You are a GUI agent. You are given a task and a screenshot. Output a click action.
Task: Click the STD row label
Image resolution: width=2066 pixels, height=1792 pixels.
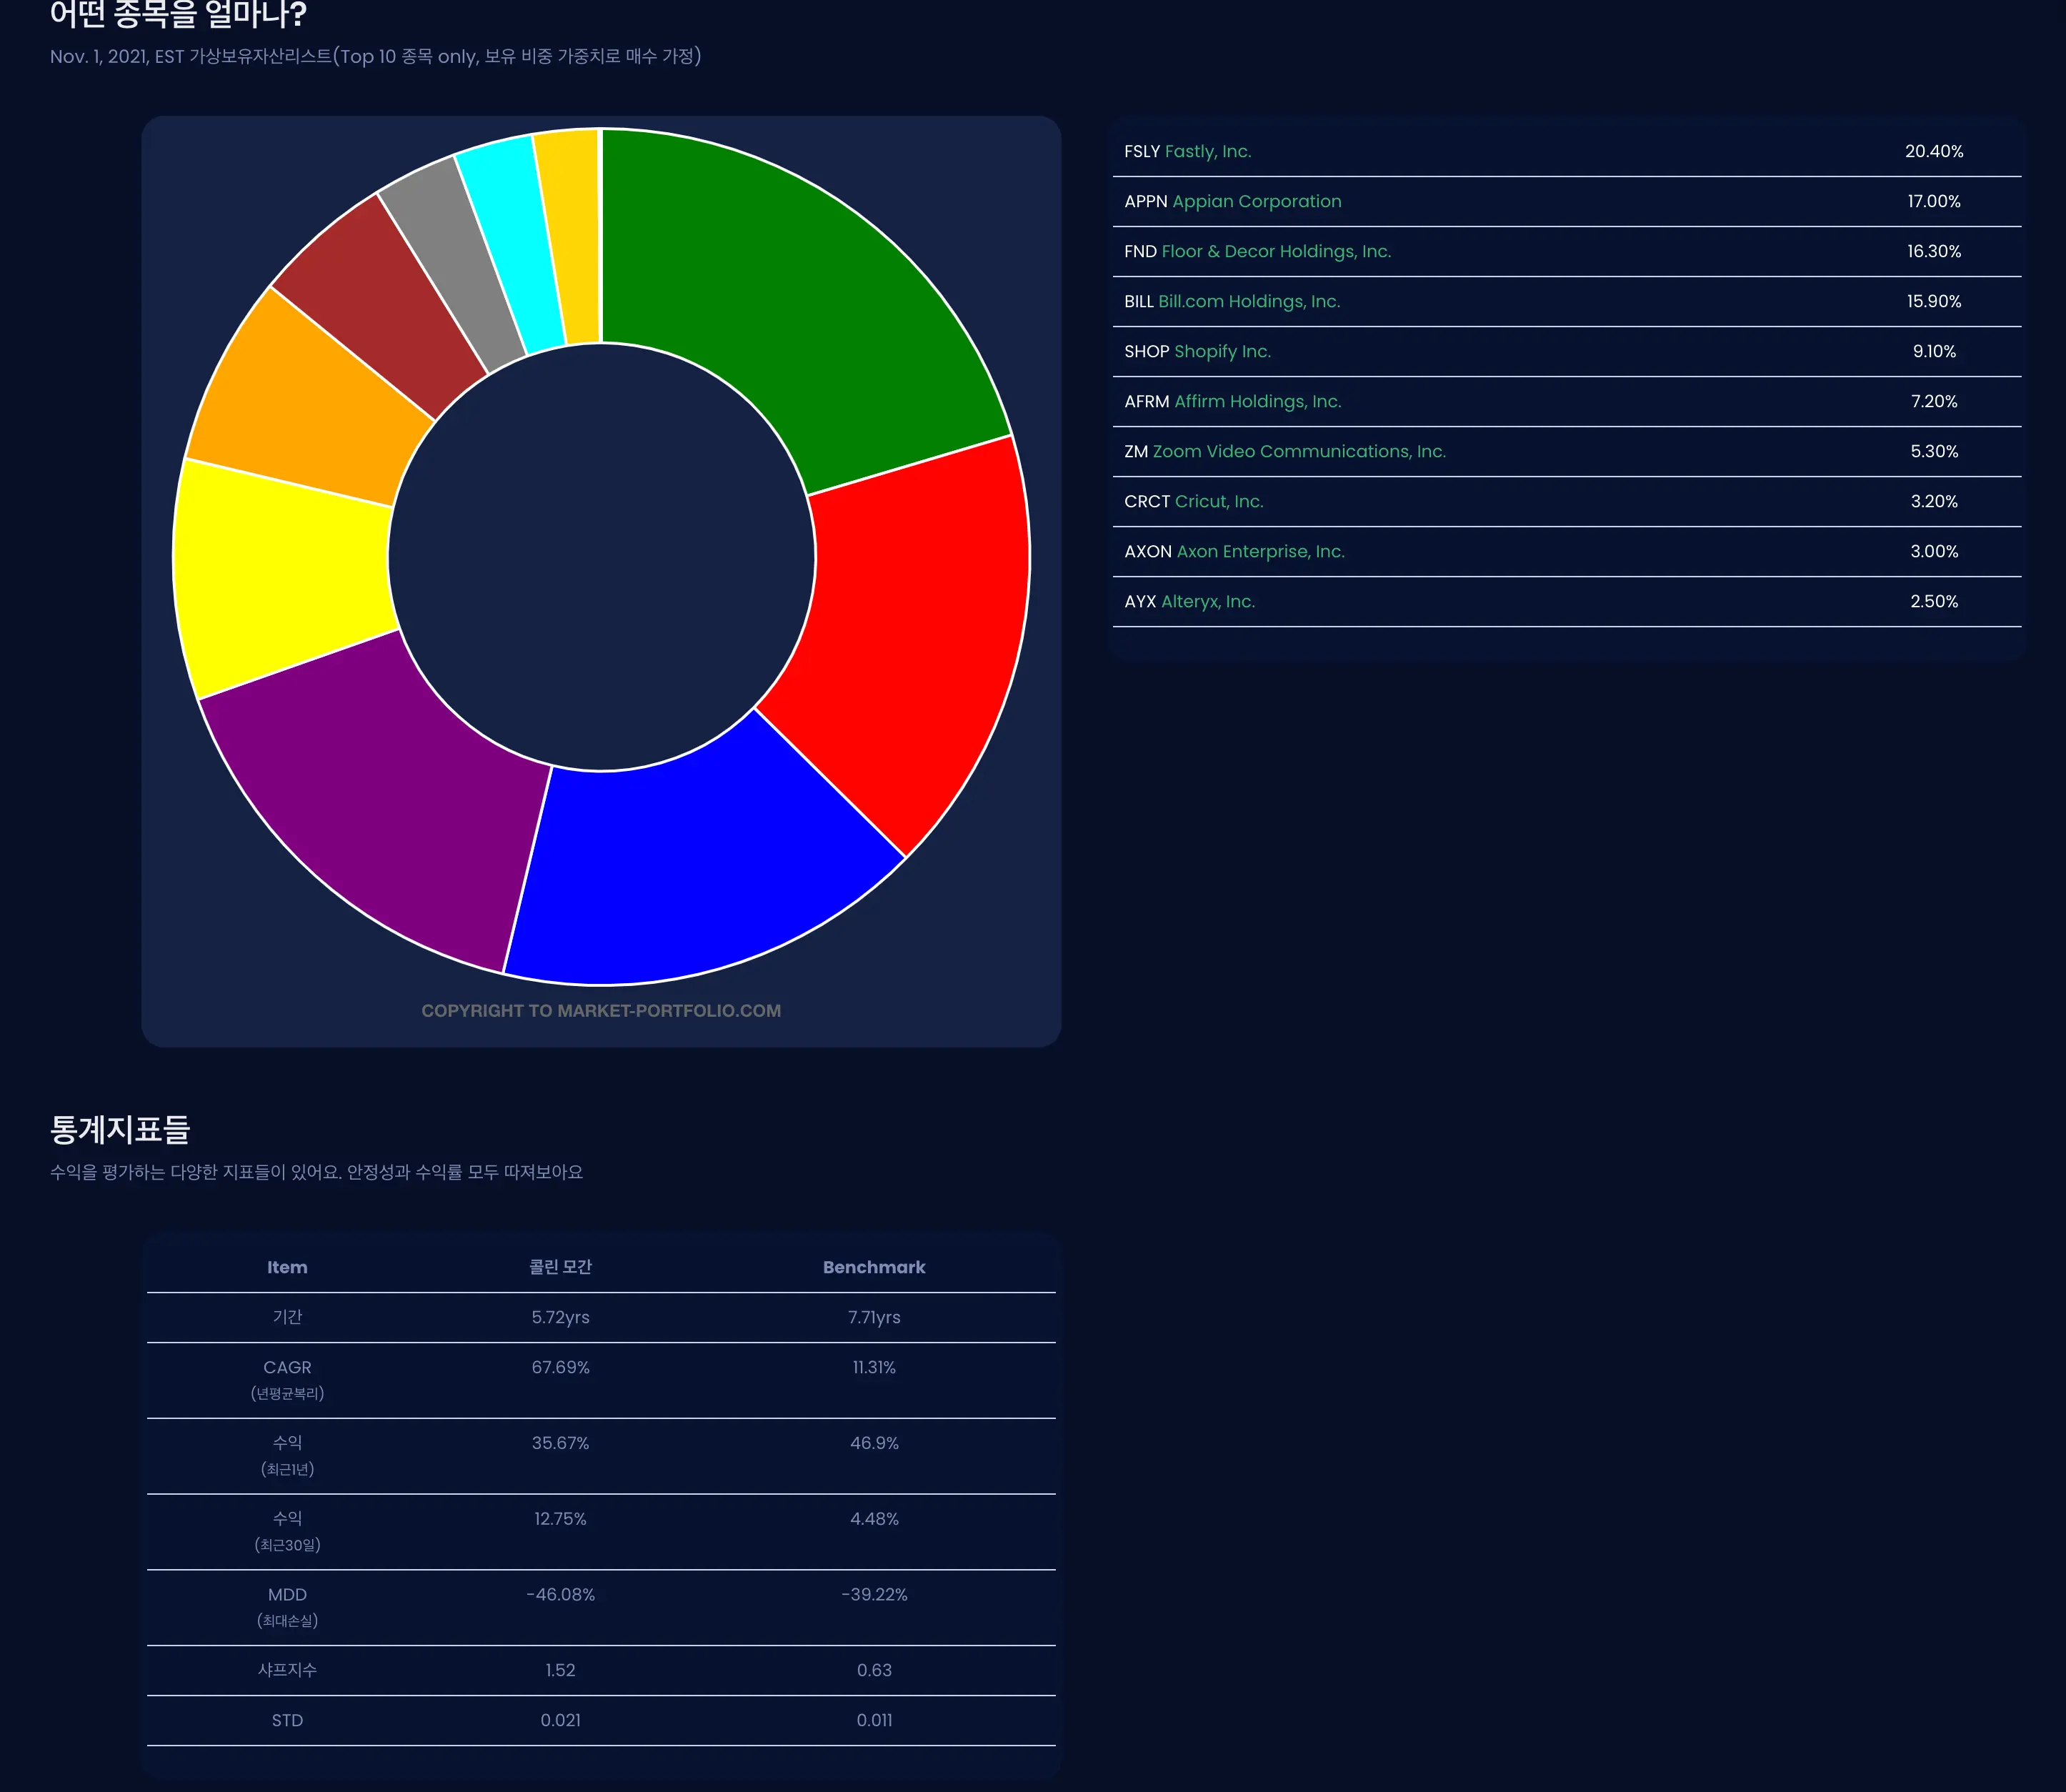287,1720
